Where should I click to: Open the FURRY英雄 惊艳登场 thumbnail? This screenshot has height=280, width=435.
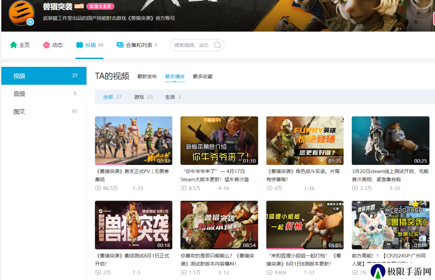coord(305,141)
